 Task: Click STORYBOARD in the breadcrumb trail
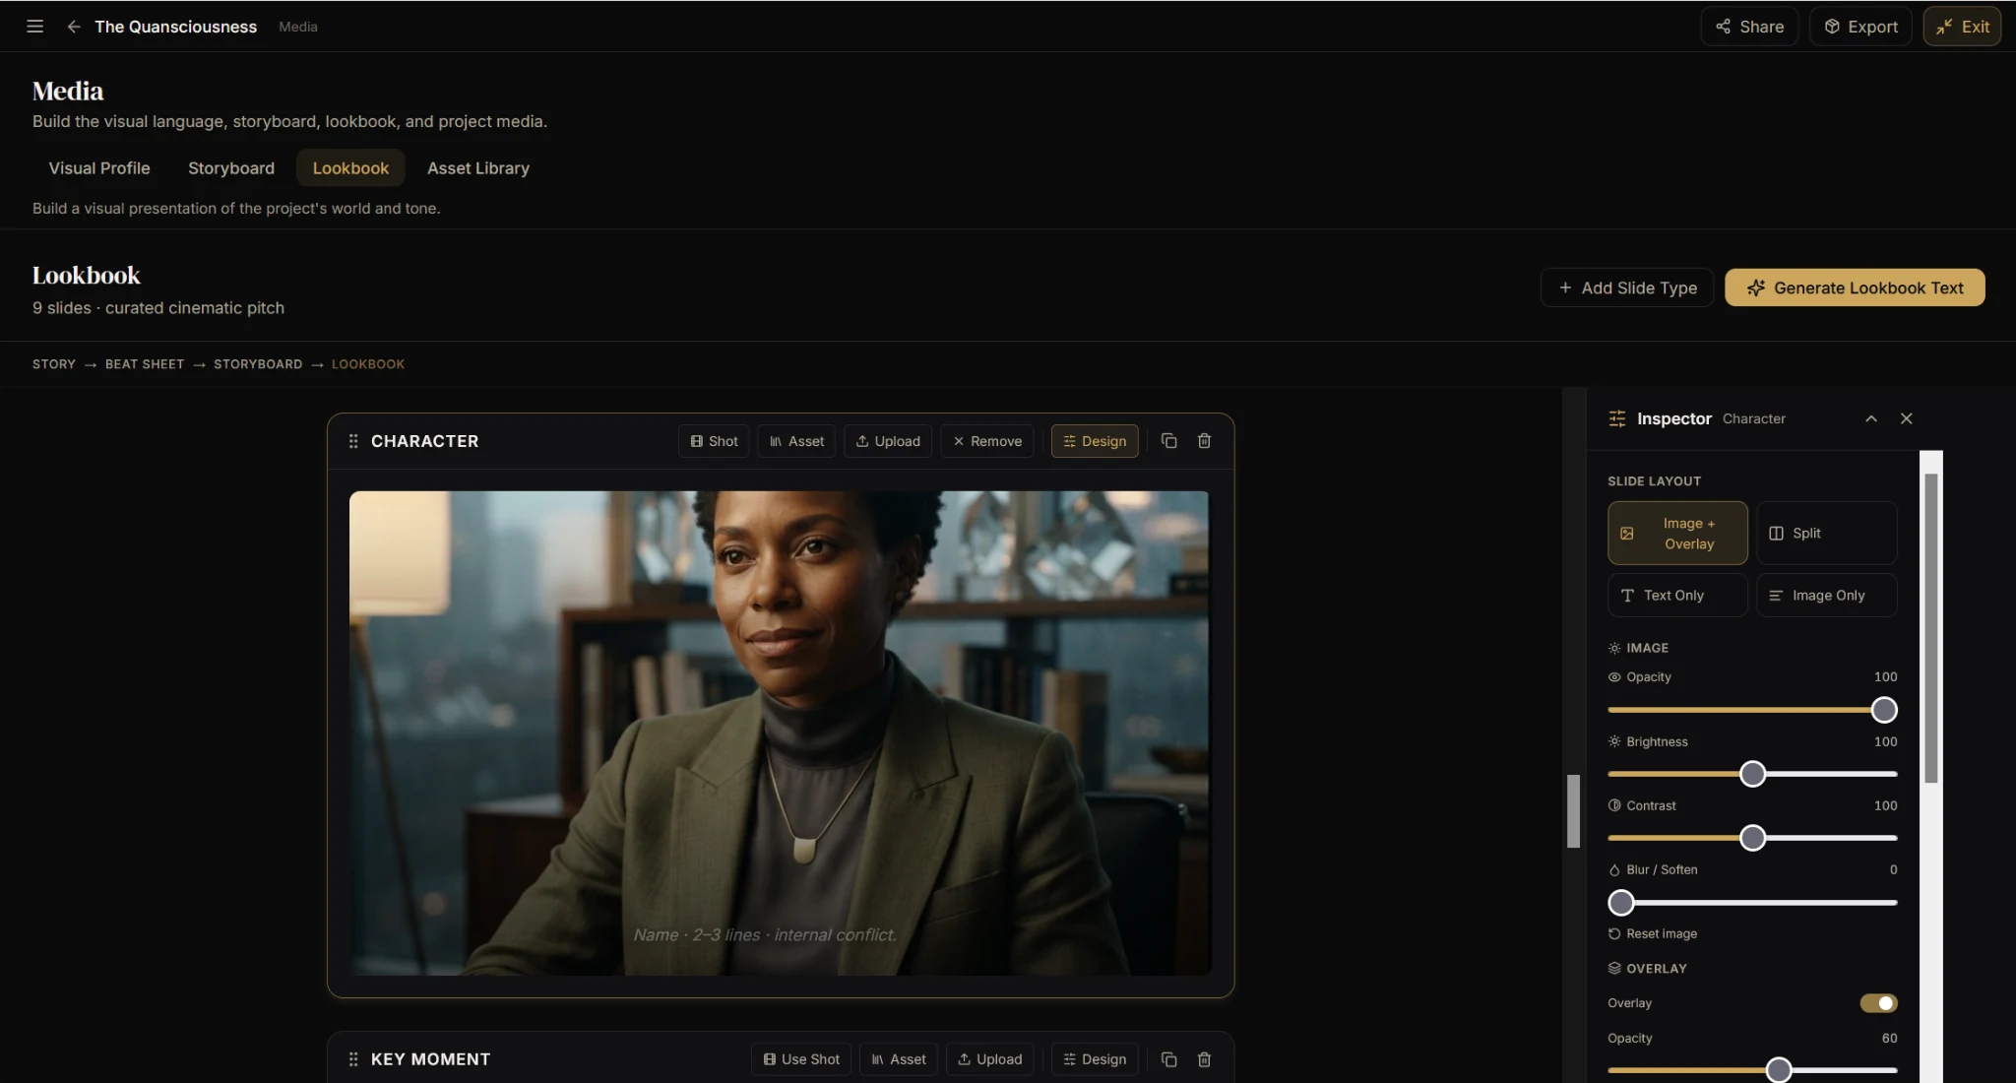(x=258, y=364)
